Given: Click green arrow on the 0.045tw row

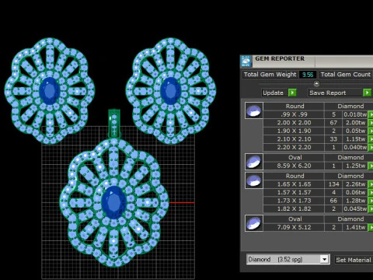Looking at the screenshot, I should coord(371,209).
